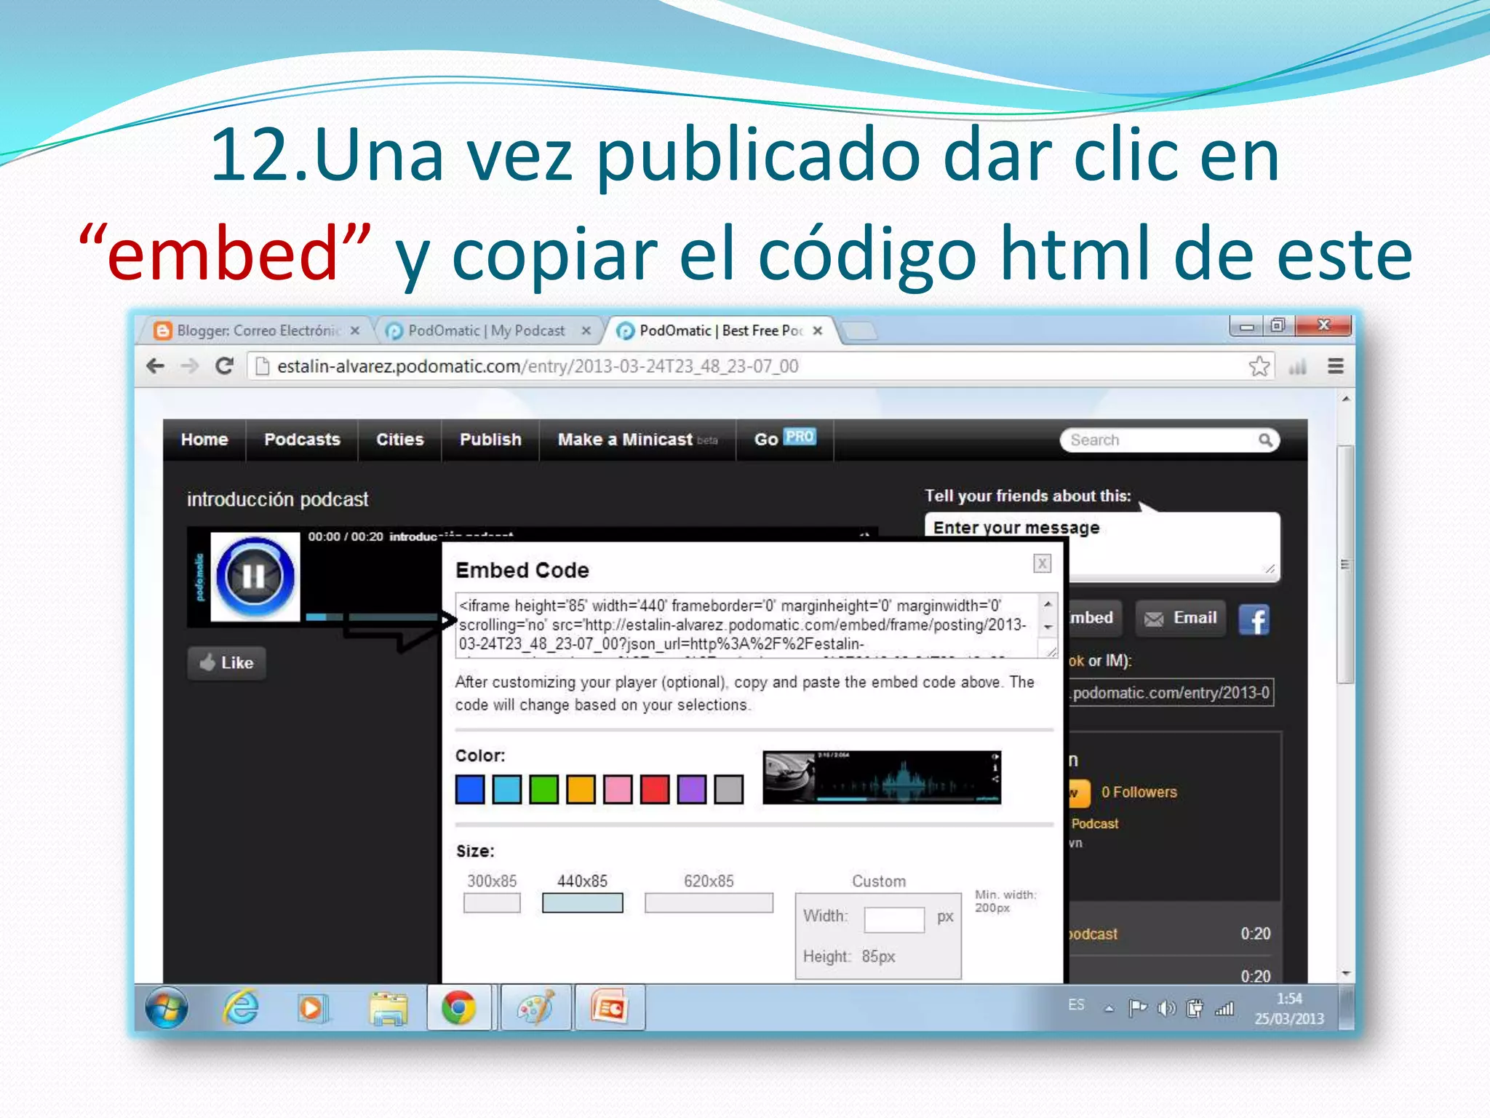The height and width of the screenshot is (1118, 1490).
Task: Click the custom Width input field
Action: (x=894, y=919)
